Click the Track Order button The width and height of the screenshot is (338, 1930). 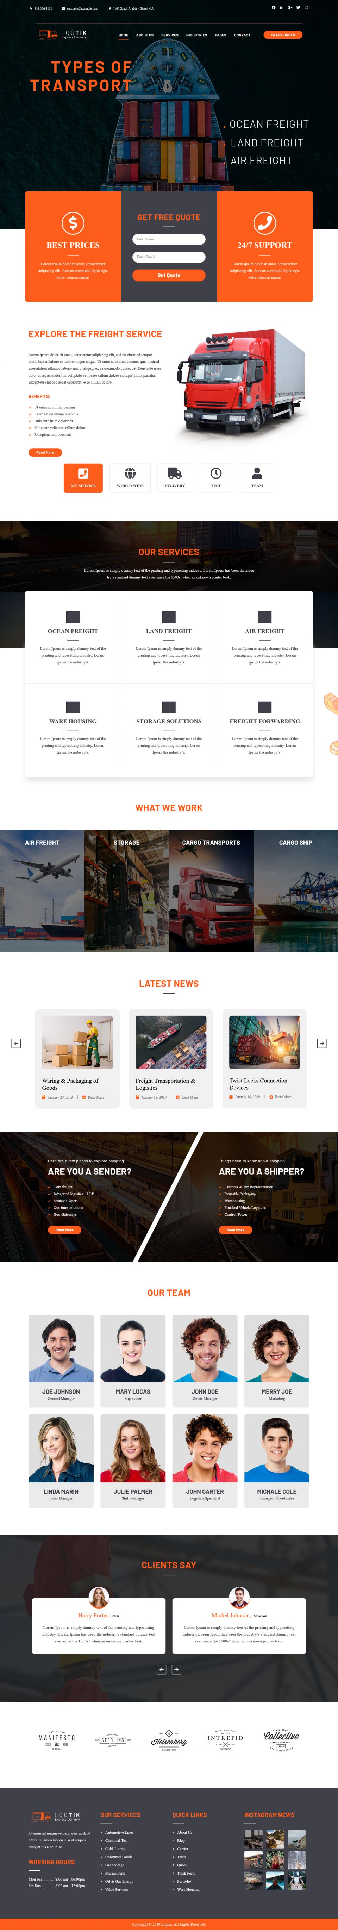tap(283, 35)
